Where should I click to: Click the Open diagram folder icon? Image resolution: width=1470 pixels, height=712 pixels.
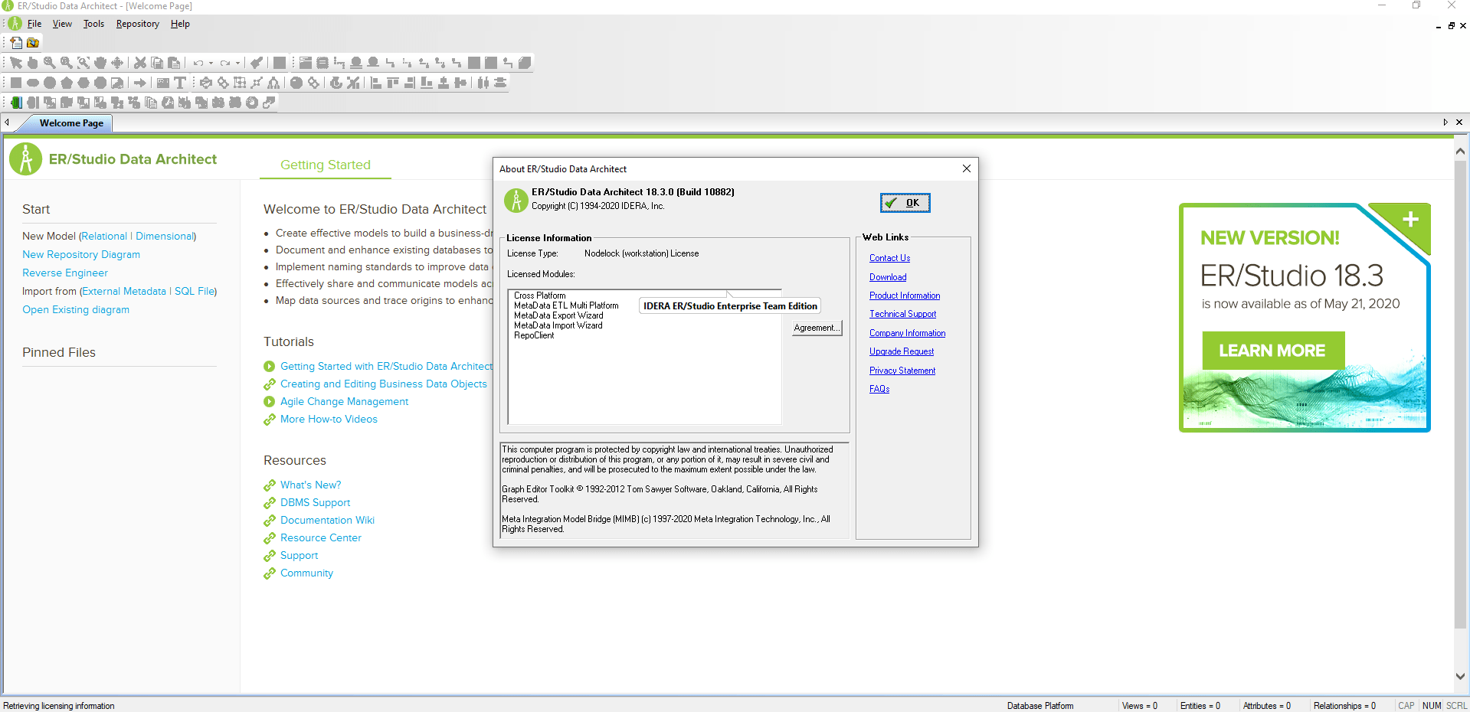(33, 43)
